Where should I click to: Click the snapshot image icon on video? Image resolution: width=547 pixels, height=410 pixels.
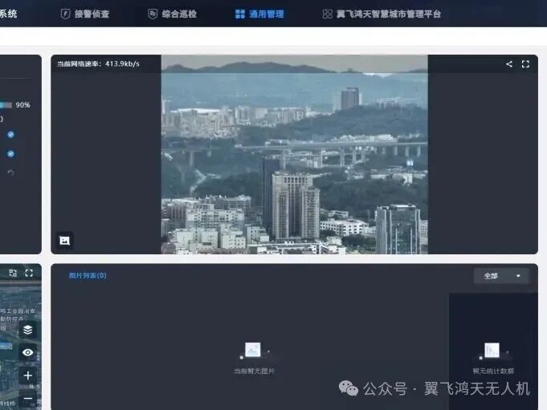click(x=65, y=240)
